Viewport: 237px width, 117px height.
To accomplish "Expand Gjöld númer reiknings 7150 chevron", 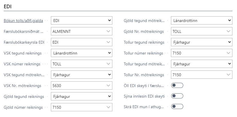I will click(108, 107).
